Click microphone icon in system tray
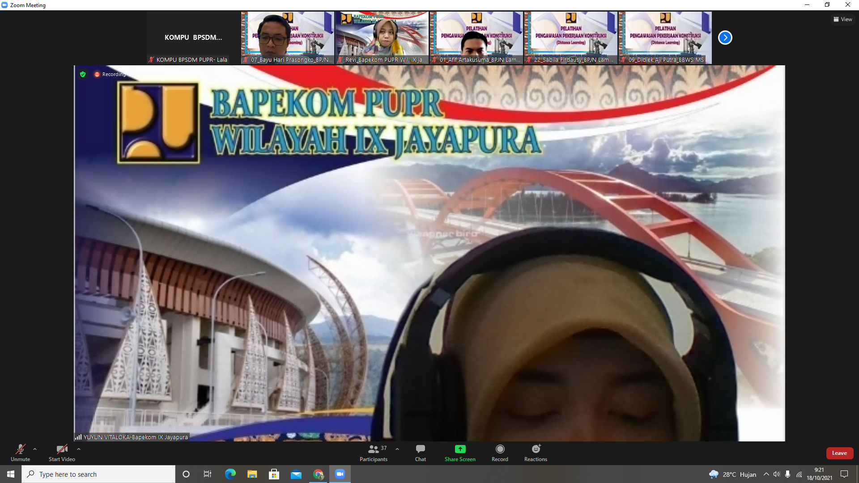Image resolution: width=859 pixels, height=483 pixels. point(787,474)
